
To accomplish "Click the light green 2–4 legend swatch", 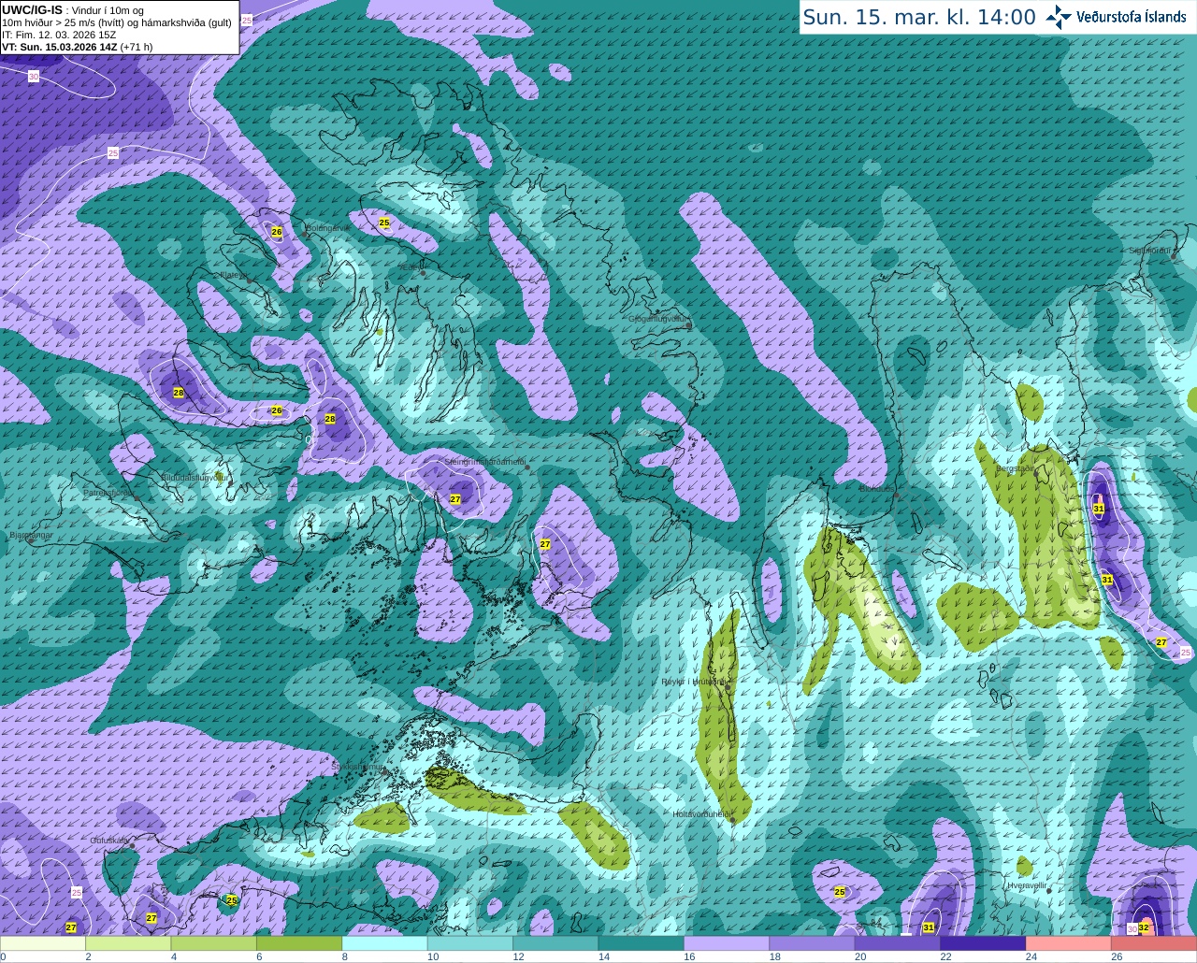I will (x=128, y=943).
